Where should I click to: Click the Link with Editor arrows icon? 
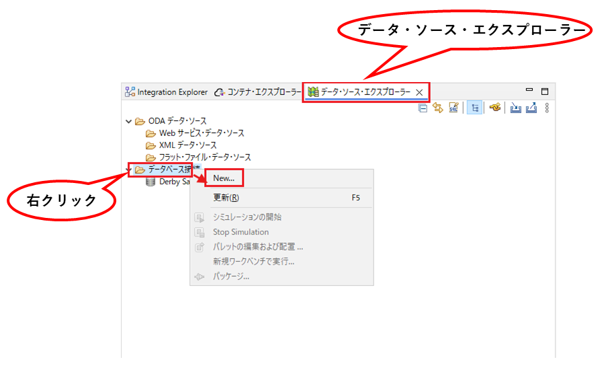point(438,108)
